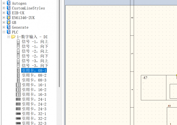Select the 引用卡, 16-1 entry
Image resolution: width=177 pixels, height=125 pixels.
[34, 85]
